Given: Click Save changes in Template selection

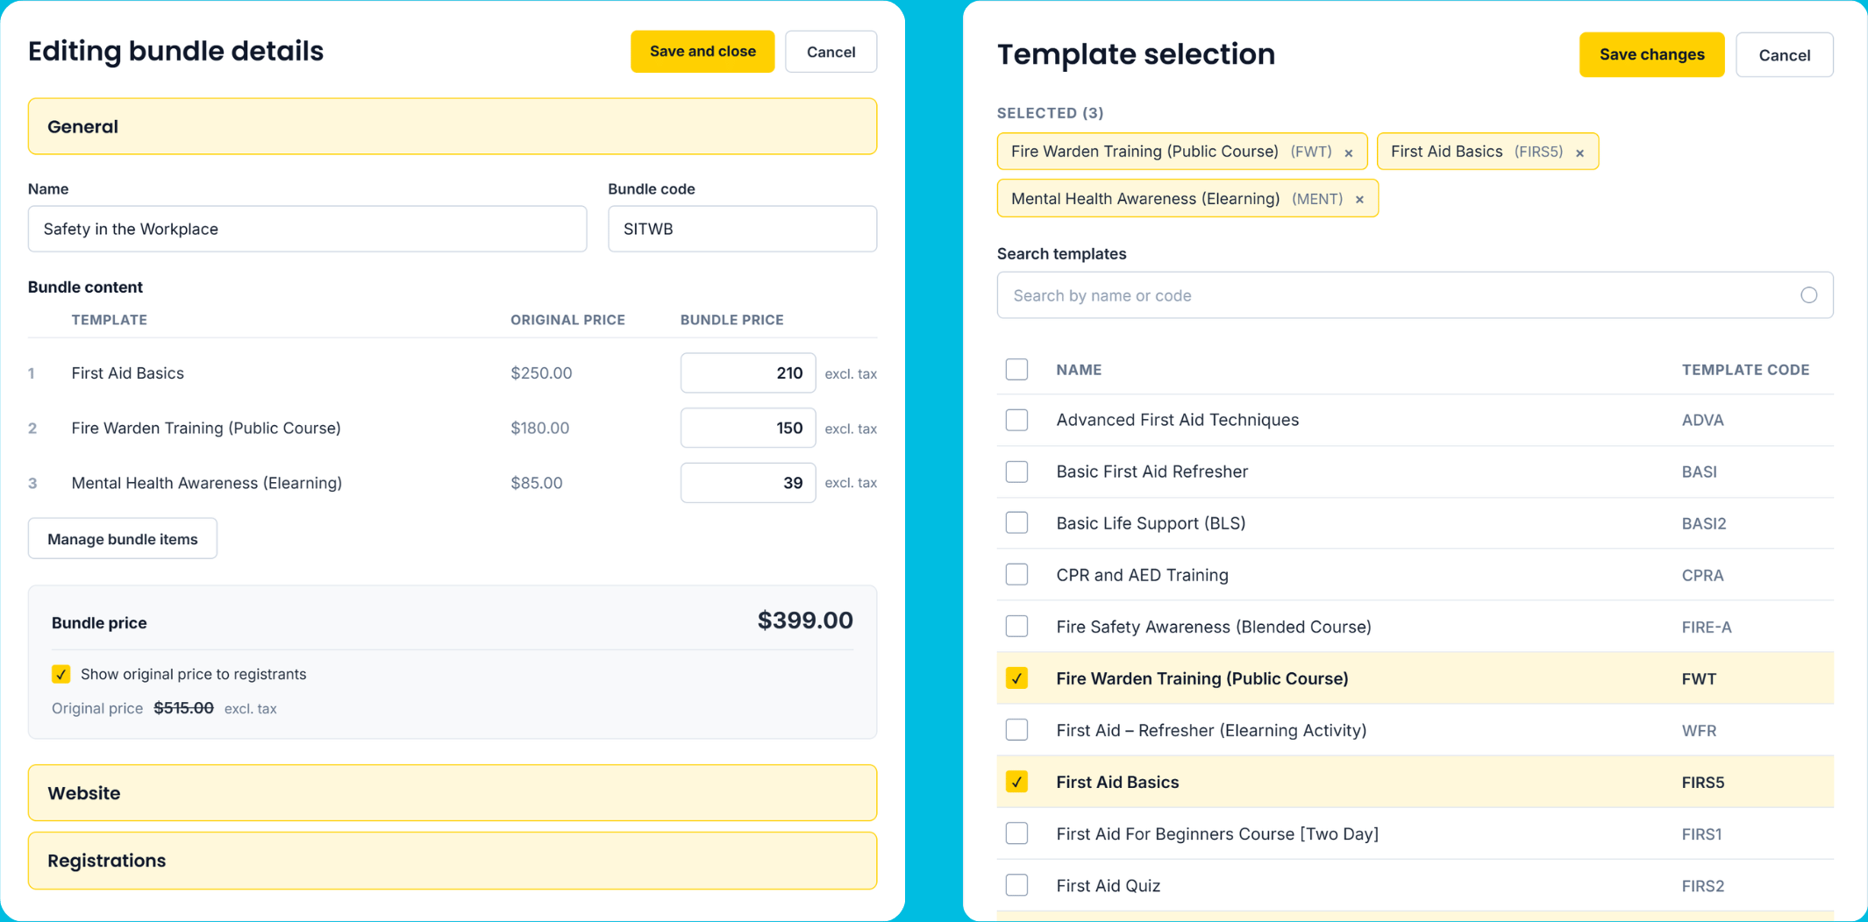Looking at the screenshot, I should tap(1651, 54).
